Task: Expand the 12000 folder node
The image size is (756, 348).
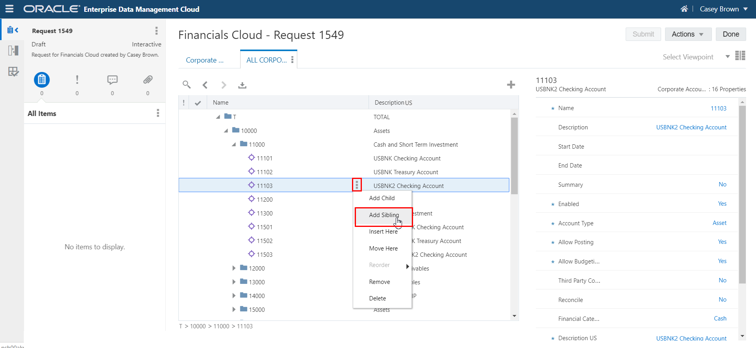Action: point(233,268)
